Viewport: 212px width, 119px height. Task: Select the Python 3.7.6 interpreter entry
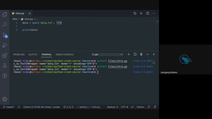tap(41, 107)
